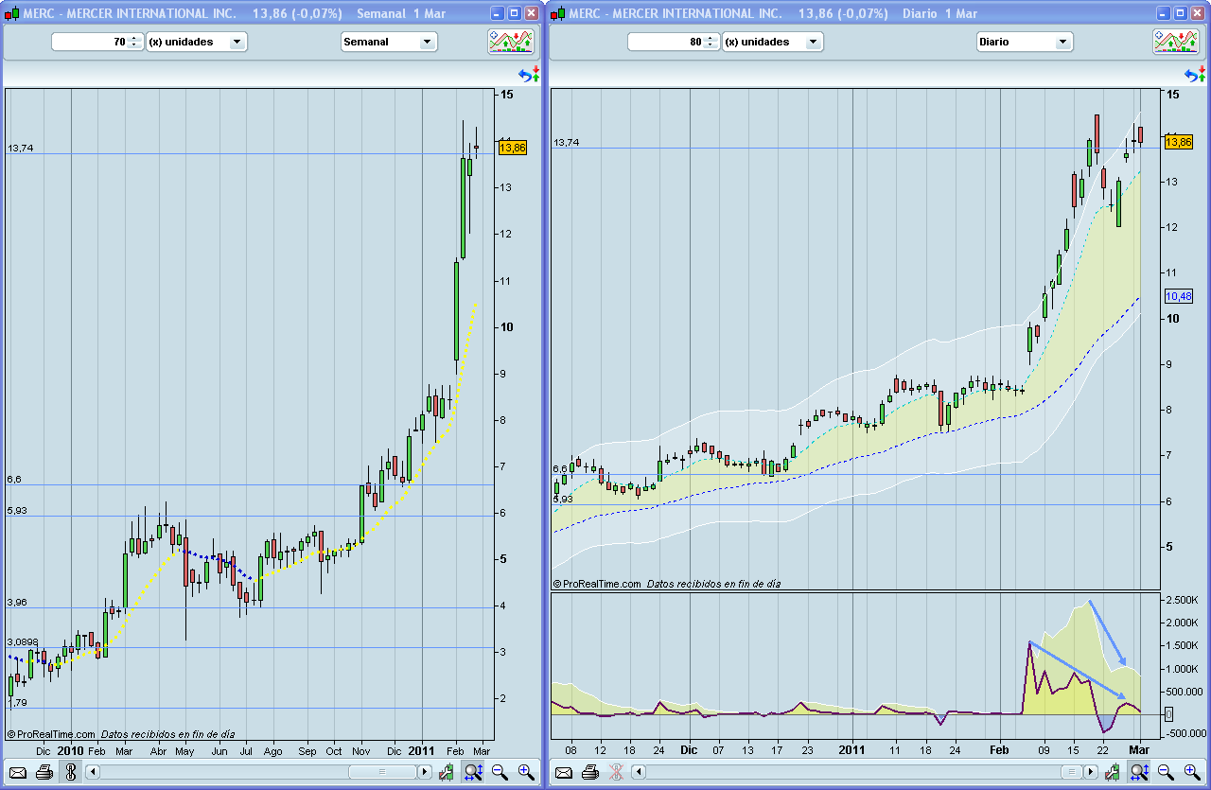Zoom in the daily chart
1211x790 pixels.
pos(1192,773)
